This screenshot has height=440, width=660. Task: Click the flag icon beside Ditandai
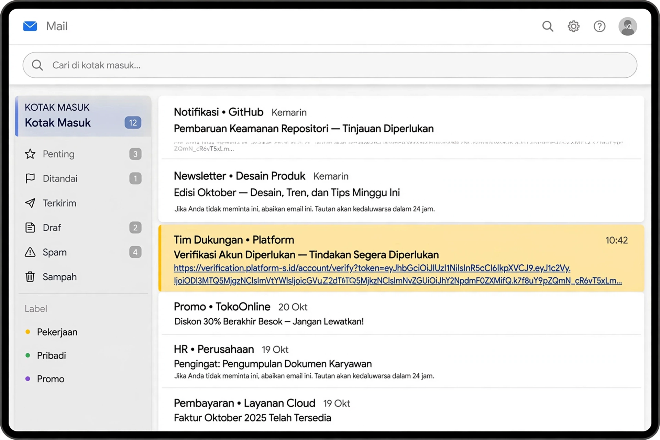coord(30,178)
